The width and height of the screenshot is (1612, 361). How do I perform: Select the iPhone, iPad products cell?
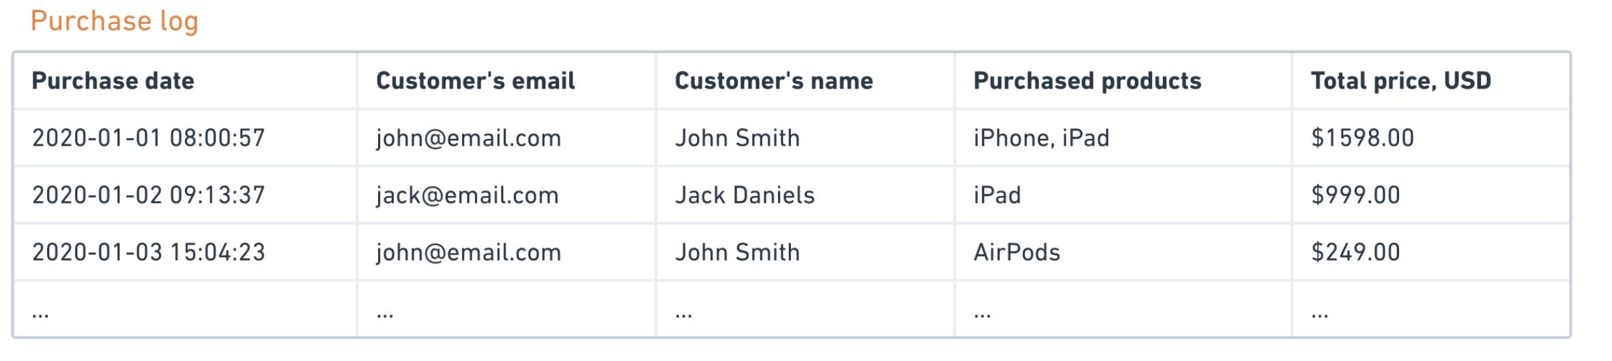coord(1041,138)
